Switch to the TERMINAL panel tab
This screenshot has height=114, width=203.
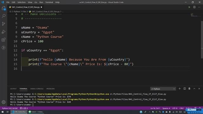[x=23, y=89]
